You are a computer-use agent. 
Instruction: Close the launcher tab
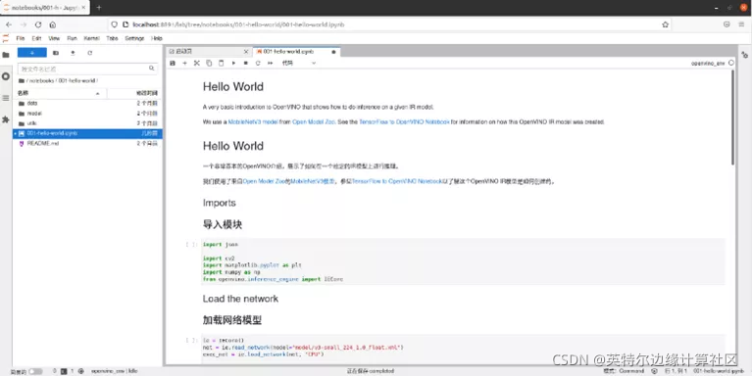pos(246,51)
